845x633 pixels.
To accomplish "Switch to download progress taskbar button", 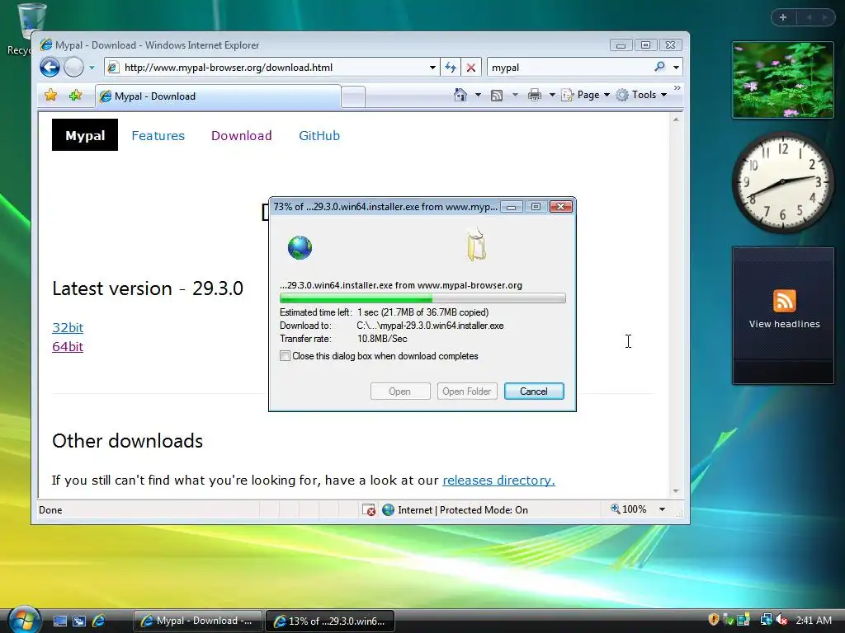I will click(330, 621).
